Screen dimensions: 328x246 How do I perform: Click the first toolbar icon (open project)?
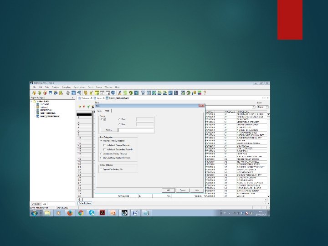(34, 92)
